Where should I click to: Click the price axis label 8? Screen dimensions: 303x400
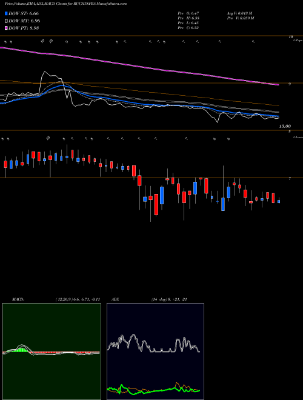coord(290,132)
